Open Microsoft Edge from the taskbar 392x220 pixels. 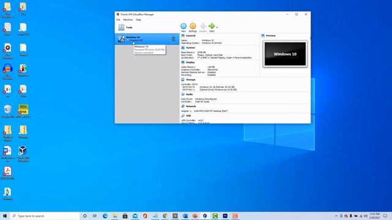pos(105,216)
